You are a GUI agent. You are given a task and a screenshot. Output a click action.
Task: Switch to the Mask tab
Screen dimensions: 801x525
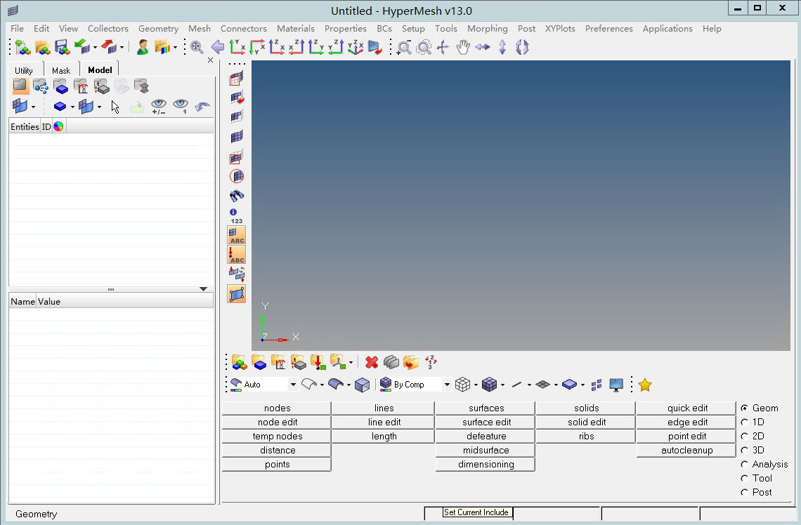pos(61,70)
